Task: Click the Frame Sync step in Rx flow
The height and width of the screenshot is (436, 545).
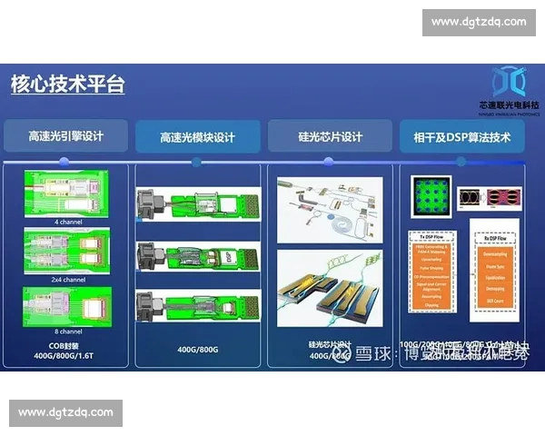Action: click(495, 267)
